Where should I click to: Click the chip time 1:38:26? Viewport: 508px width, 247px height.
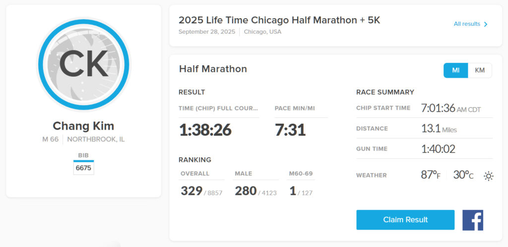pos(205,130)
